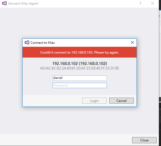
Task: Click the Please try again text in banner
Action: click(x=106, y=52)
